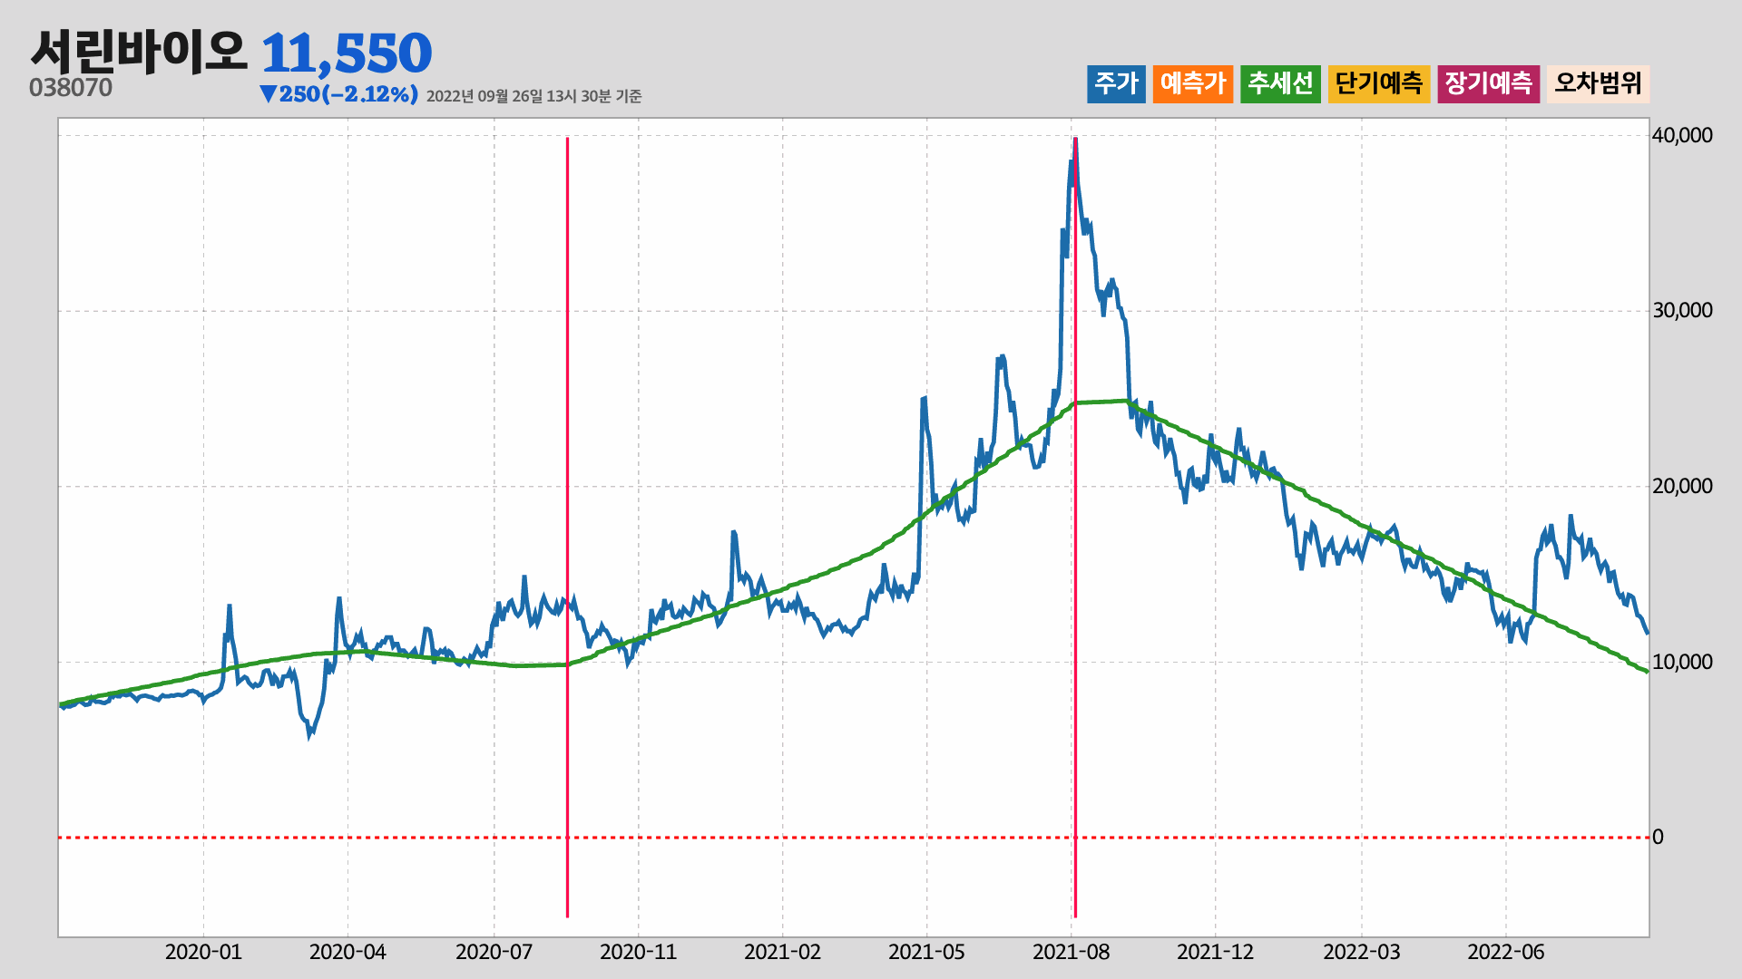Click the 0 y-axis label
The height and width of the screenshot is (979, 1742).
1658,837
